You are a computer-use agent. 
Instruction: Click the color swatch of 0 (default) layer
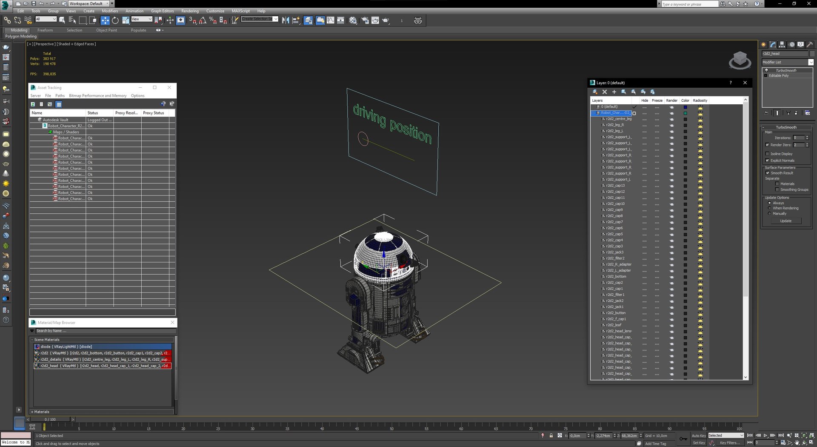click(x=685, y=107)
